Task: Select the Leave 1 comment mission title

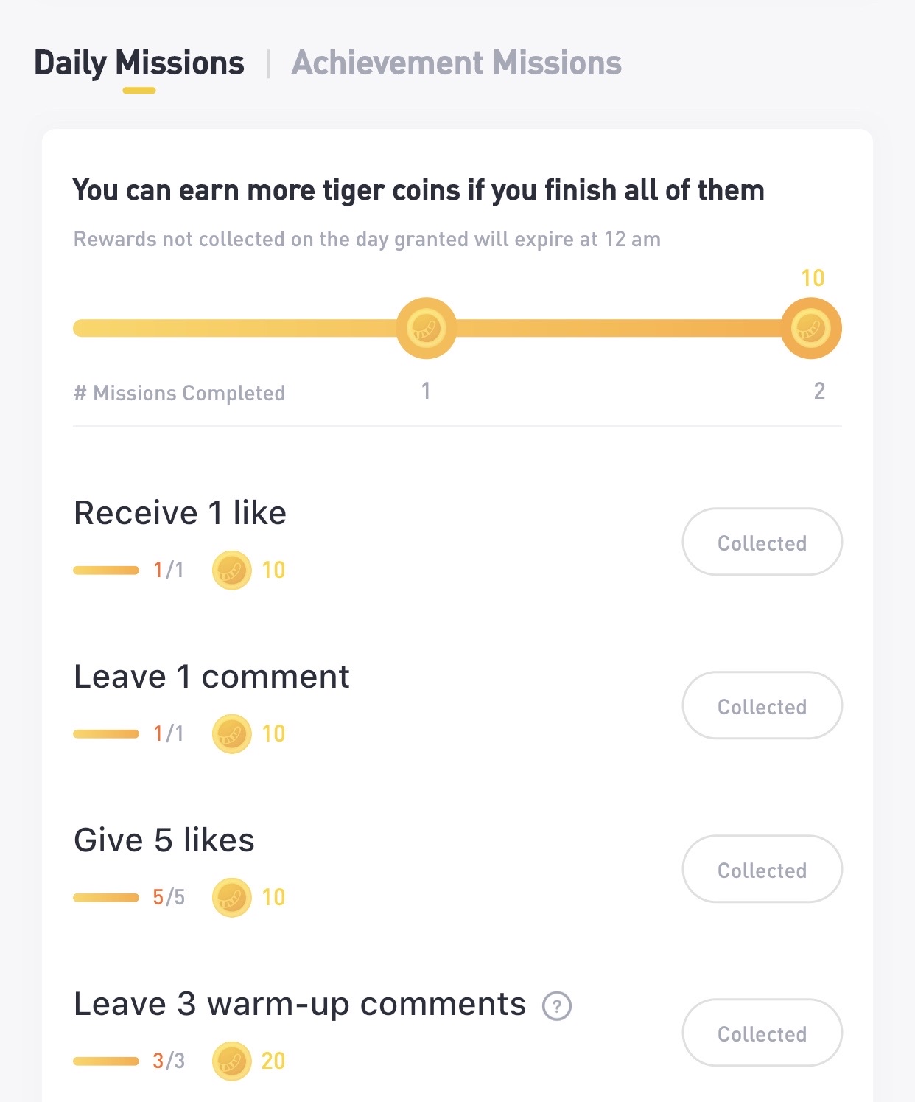Action: point(211,677)
